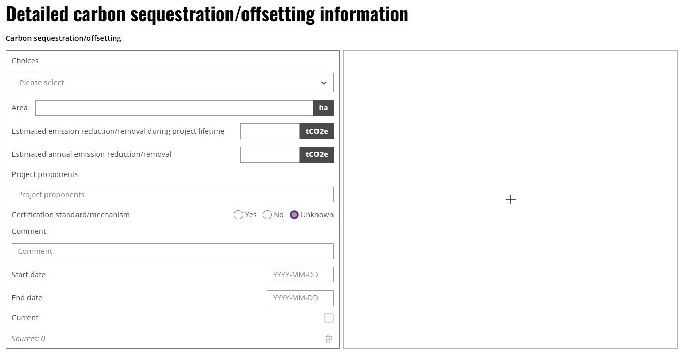The width and height of the screenshot is (682, 353).
Task: Click the End date field
Action: (x=300, y=298)
